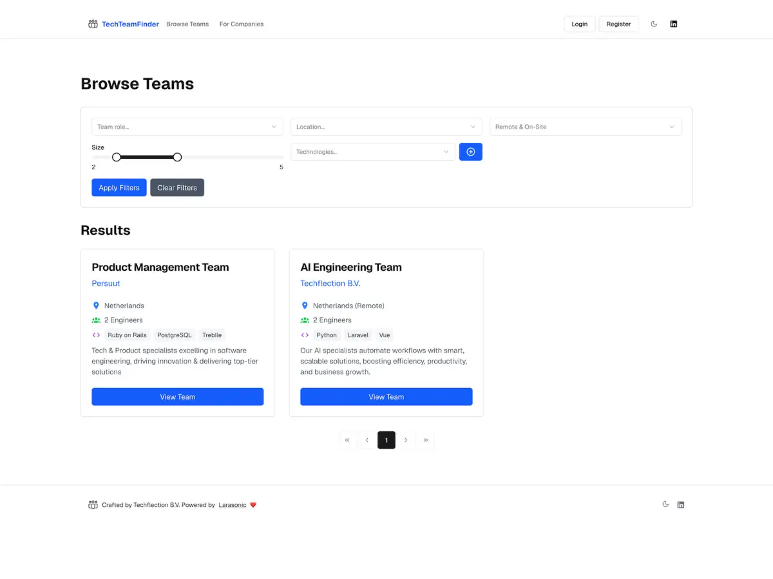
Task: Click the TechTeamFinder logo icon
Action: click(93, 24)
